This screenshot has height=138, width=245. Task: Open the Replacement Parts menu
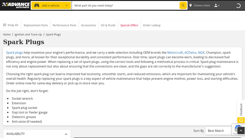(x=36, y=25)
